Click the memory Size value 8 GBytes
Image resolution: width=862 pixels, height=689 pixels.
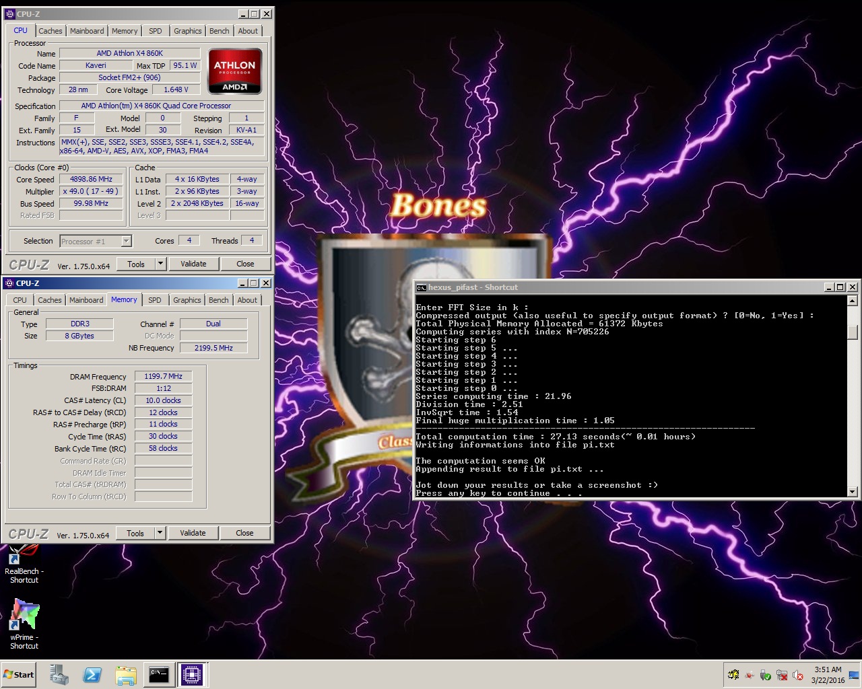[80, 336]
